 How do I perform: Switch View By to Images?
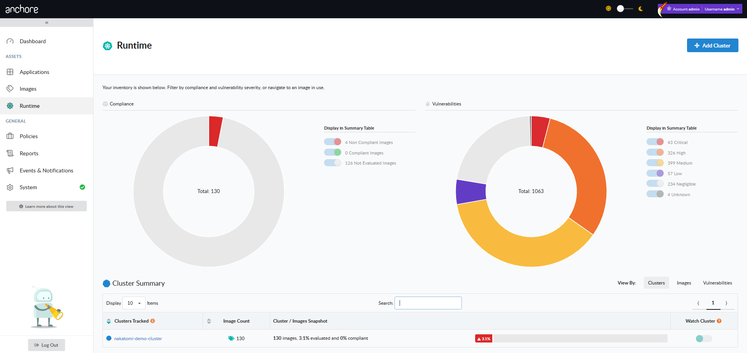tap(684, 283)
